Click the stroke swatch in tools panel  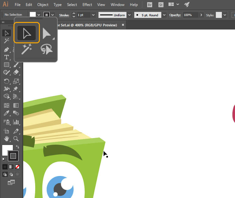coord(13,156)
